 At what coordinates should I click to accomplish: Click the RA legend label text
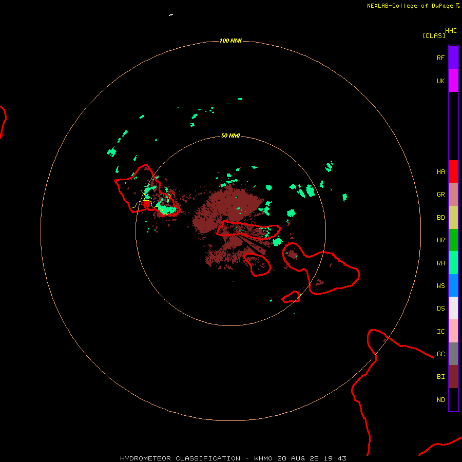[x=440, y=263]
